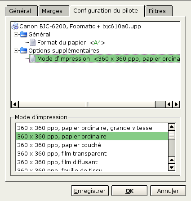Select the Général folder icon in tree
This screenshot has height=201, width=191.
pyautogui.click(x=23, y=34)
